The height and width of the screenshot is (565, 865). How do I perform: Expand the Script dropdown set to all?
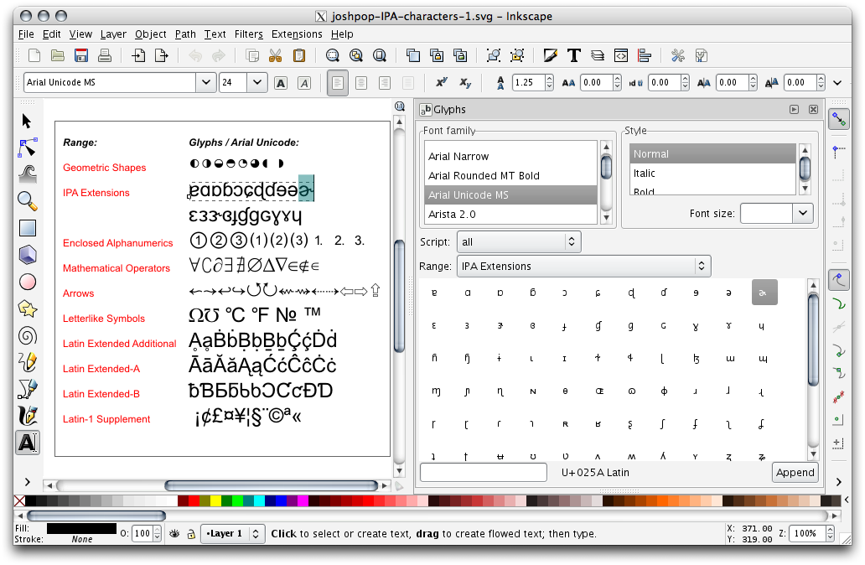(x=517, y=241)
